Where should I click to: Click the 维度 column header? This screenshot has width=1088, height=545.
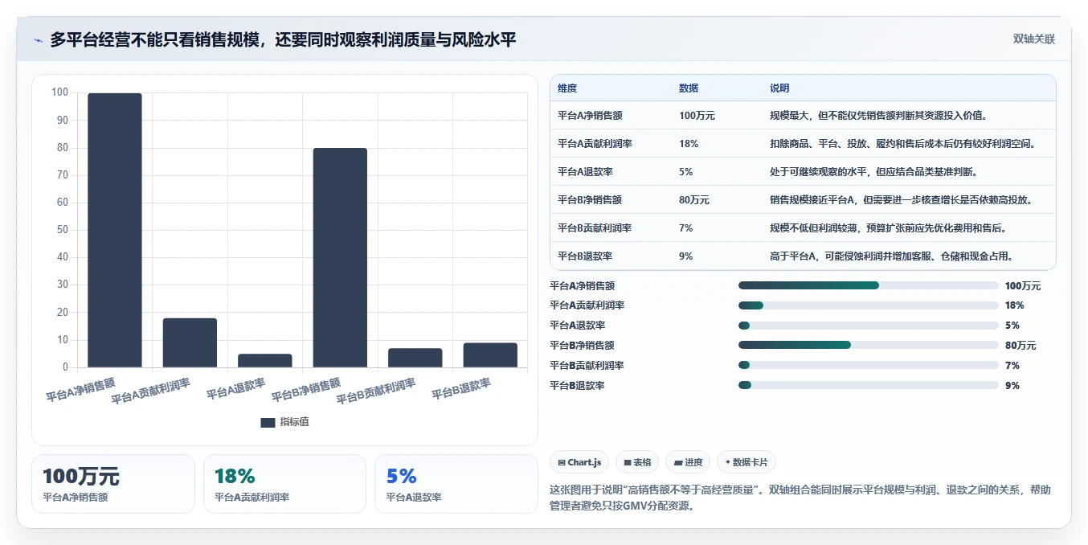(567, 88)
